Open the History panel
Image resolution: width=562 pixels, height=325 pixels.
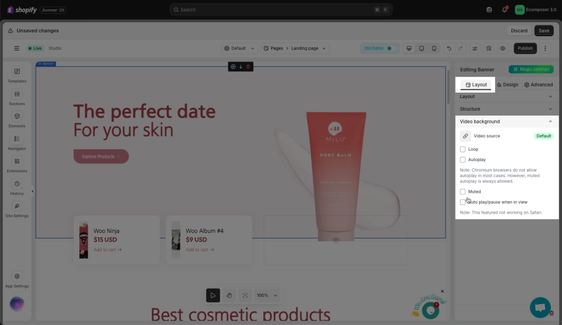(x=17, y=187)
